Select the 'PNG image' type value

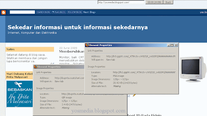pos(118,76)
